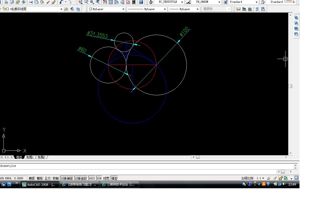
Task: Select the Match Properties brush tool
Action: pos(48,2)
